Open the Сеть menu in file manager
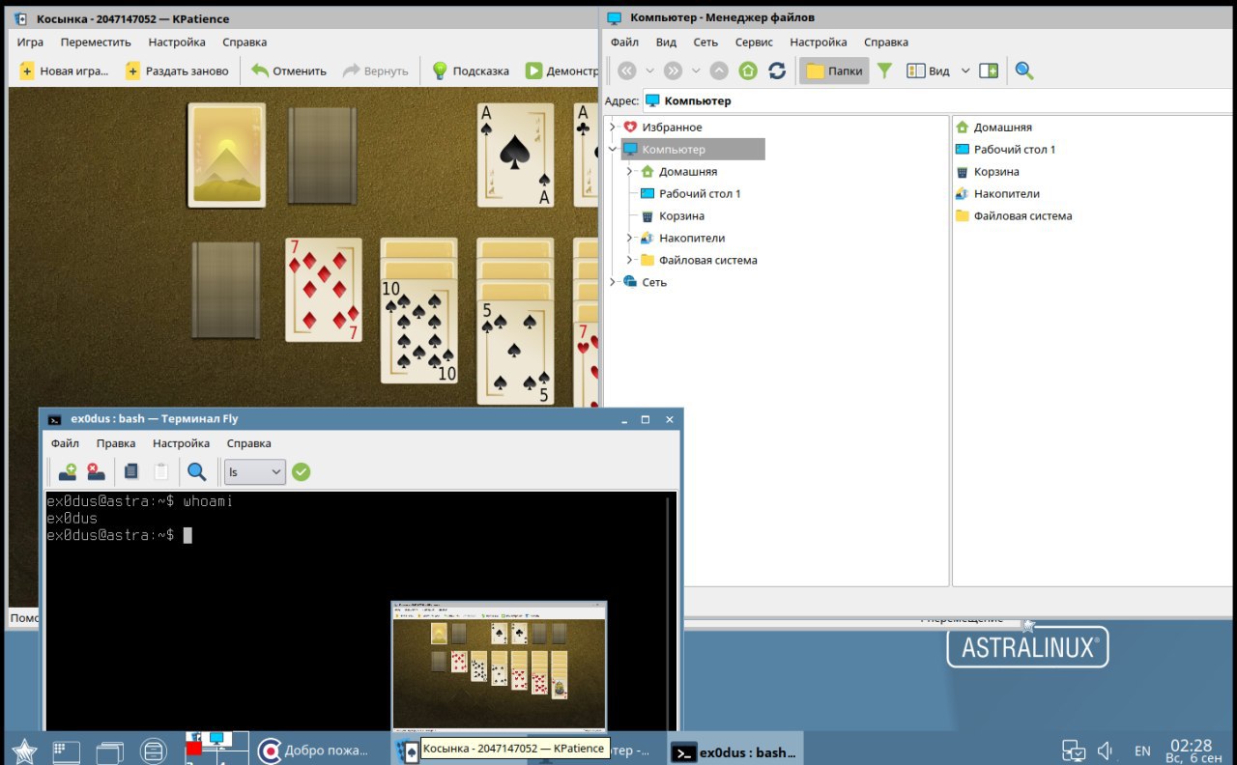 point(705,42)
